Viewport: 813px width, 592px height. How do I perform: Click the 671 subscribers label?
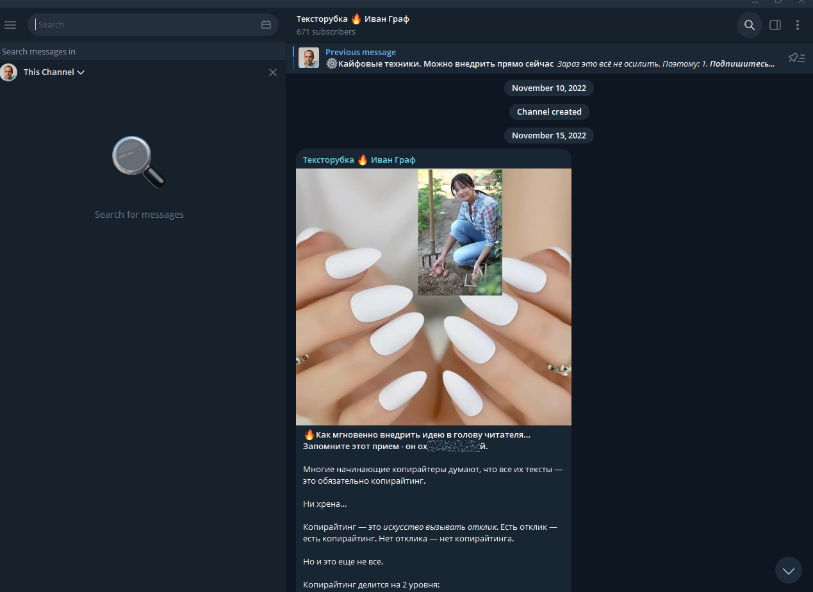coord(325,31)
